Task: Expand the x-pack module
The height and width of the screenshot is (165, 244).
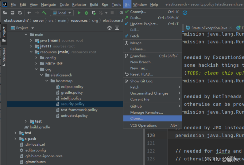Action: click(15, 139)
